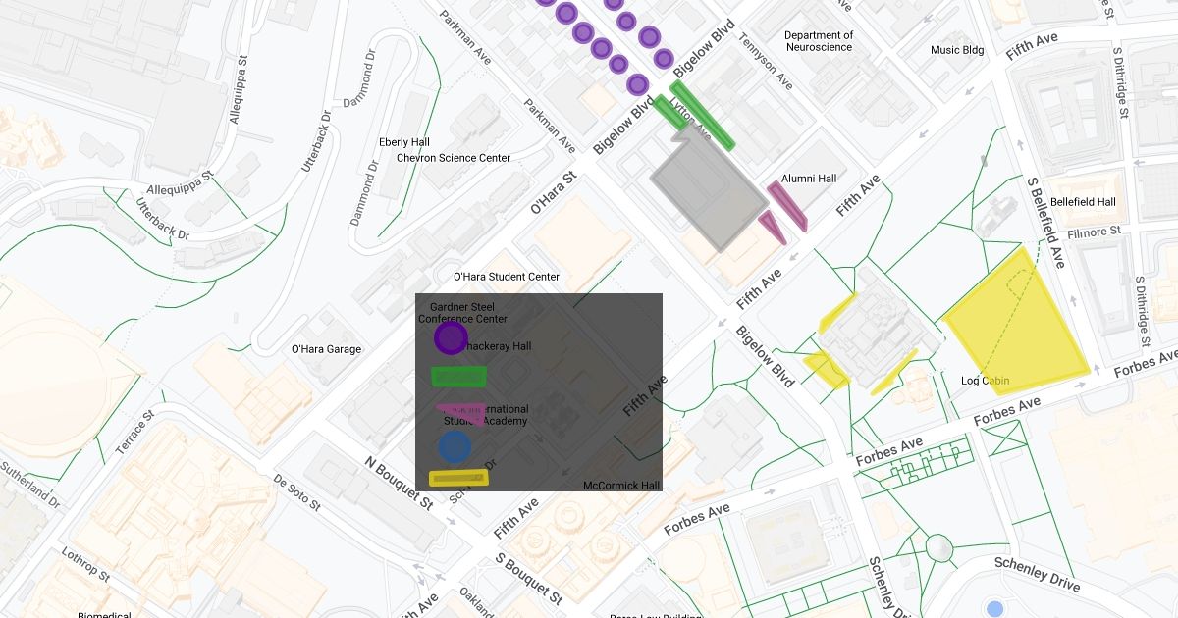
Task: Click the O'Hara Student Center label
Action: [506, 277]
